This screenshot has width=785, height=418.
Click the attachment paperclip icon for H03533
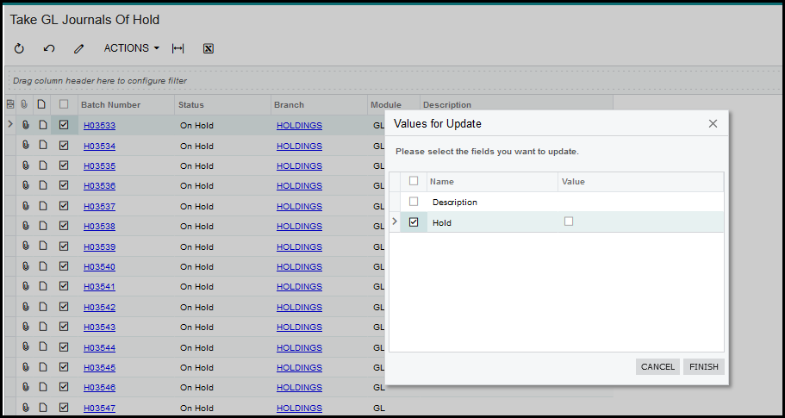(25, 125)
